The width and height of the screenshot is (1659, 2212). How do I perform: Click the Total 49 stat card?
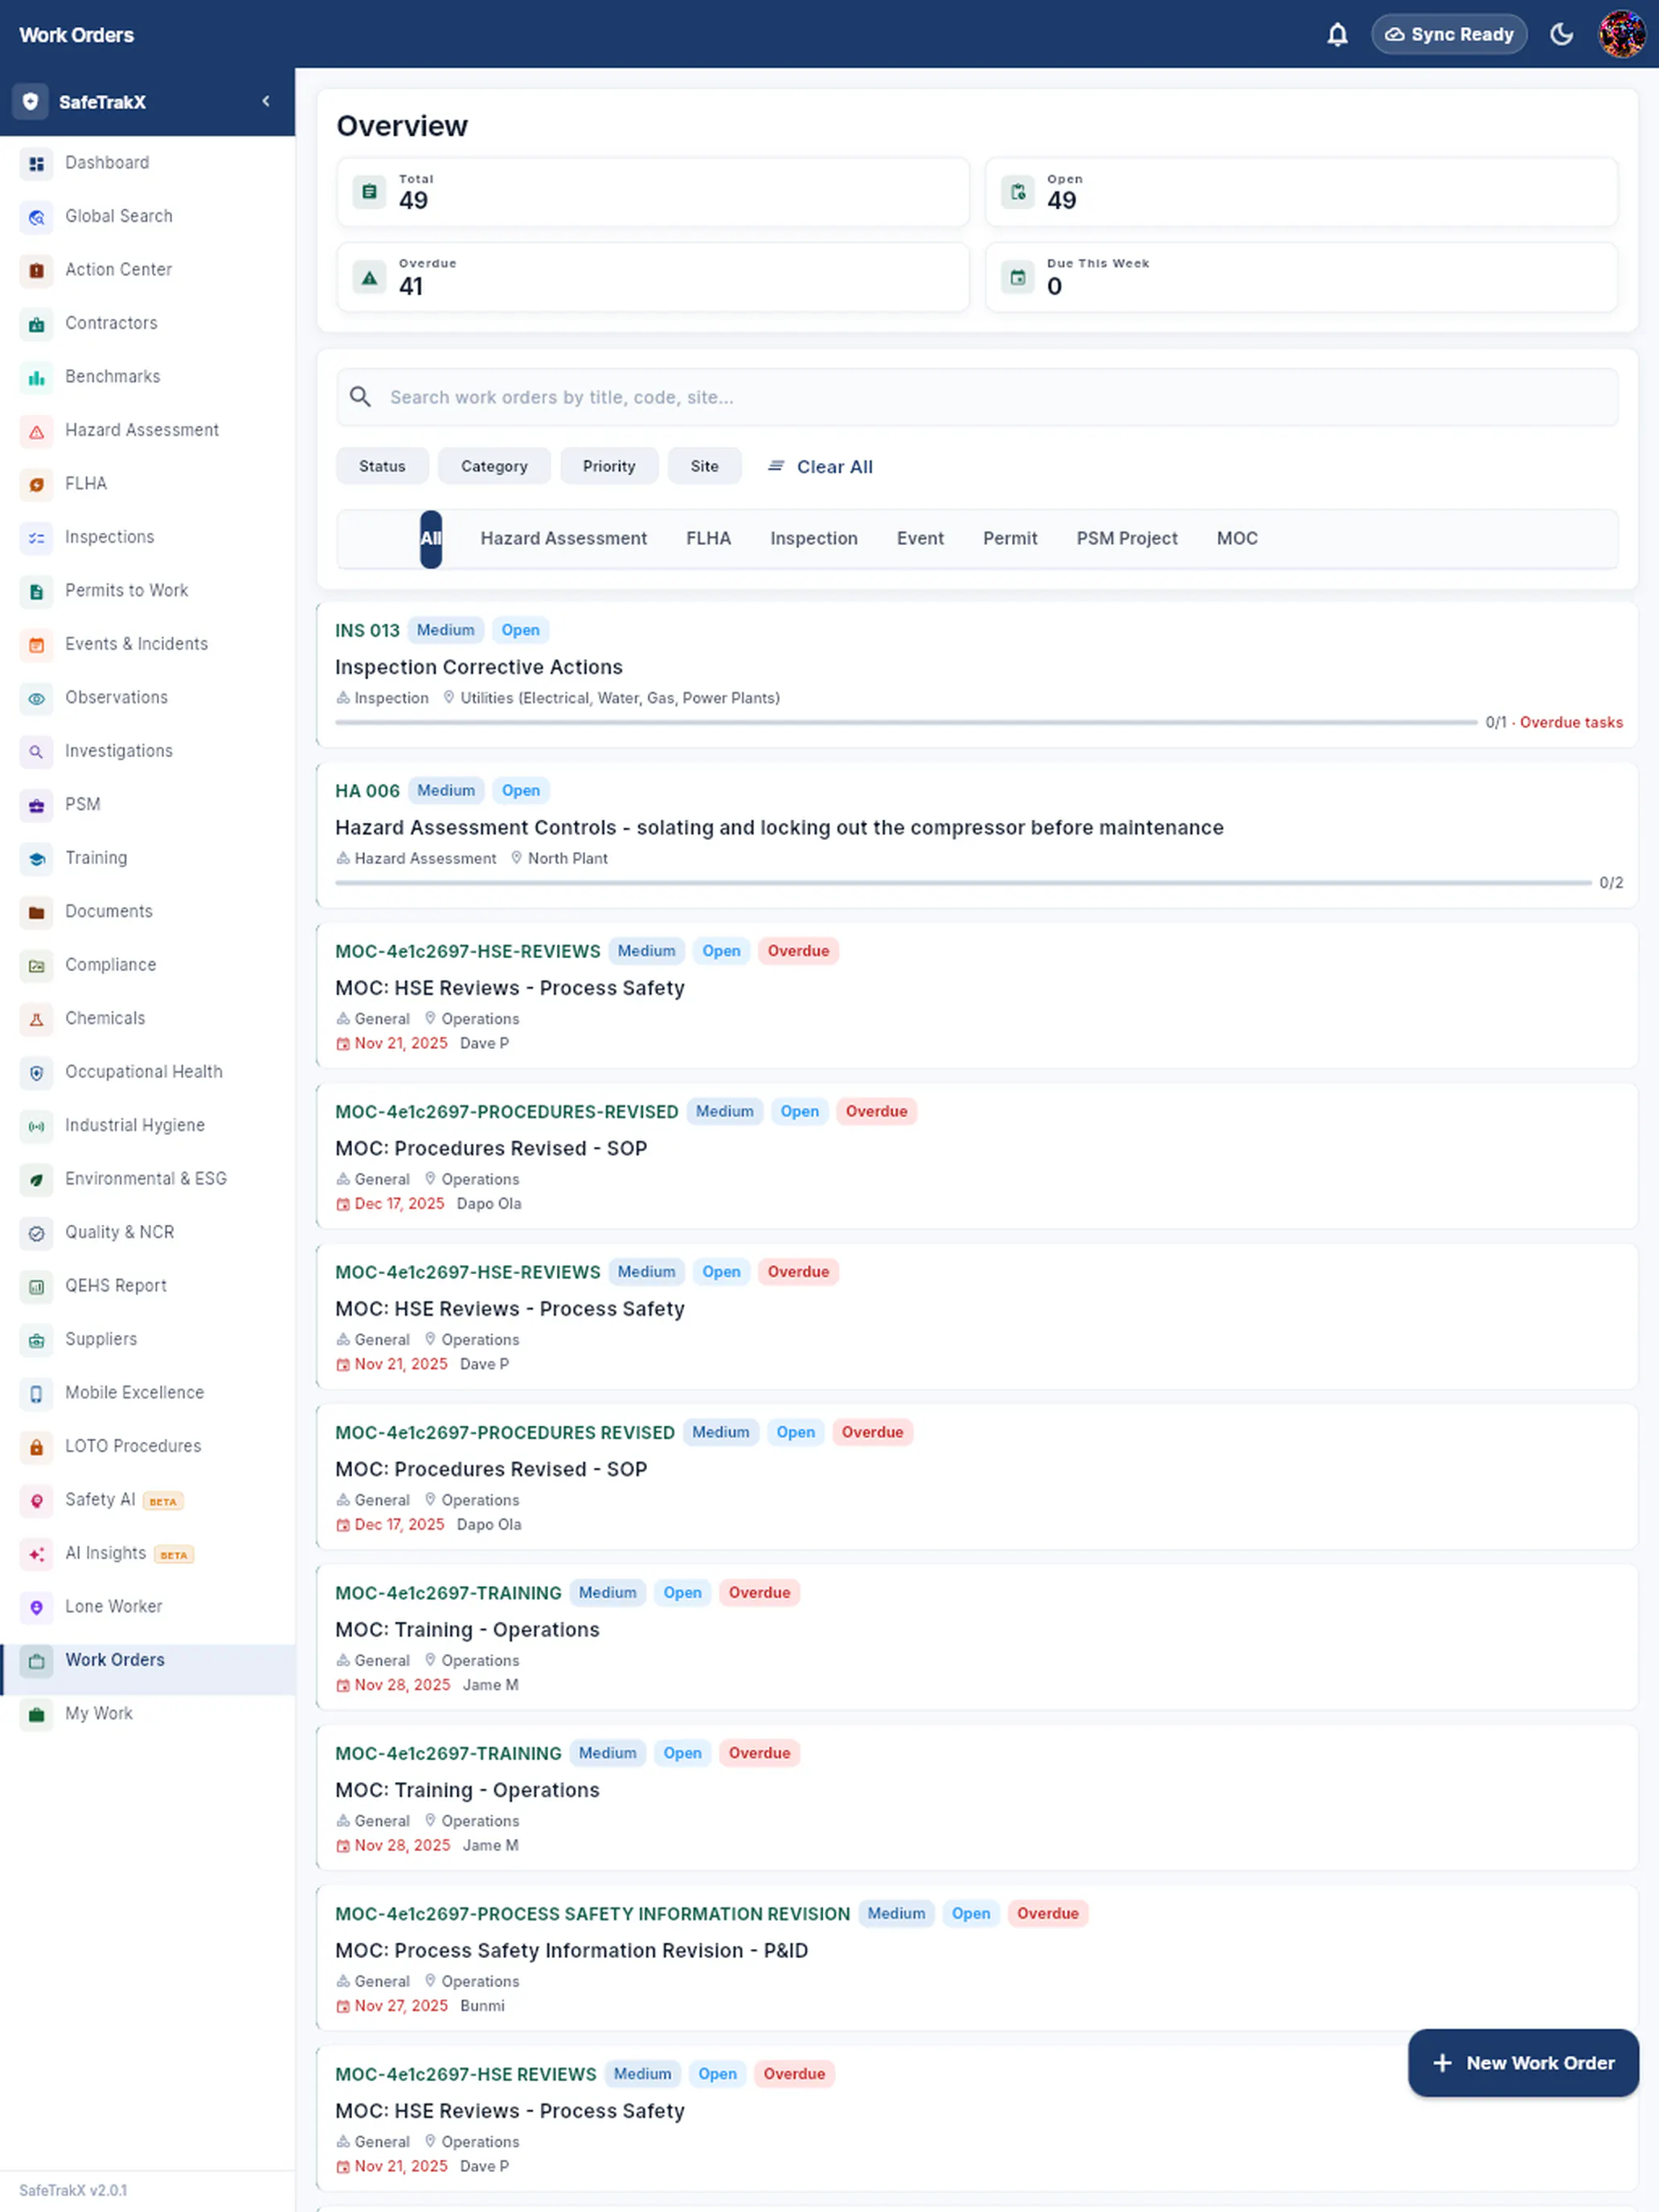click(653, 193)
